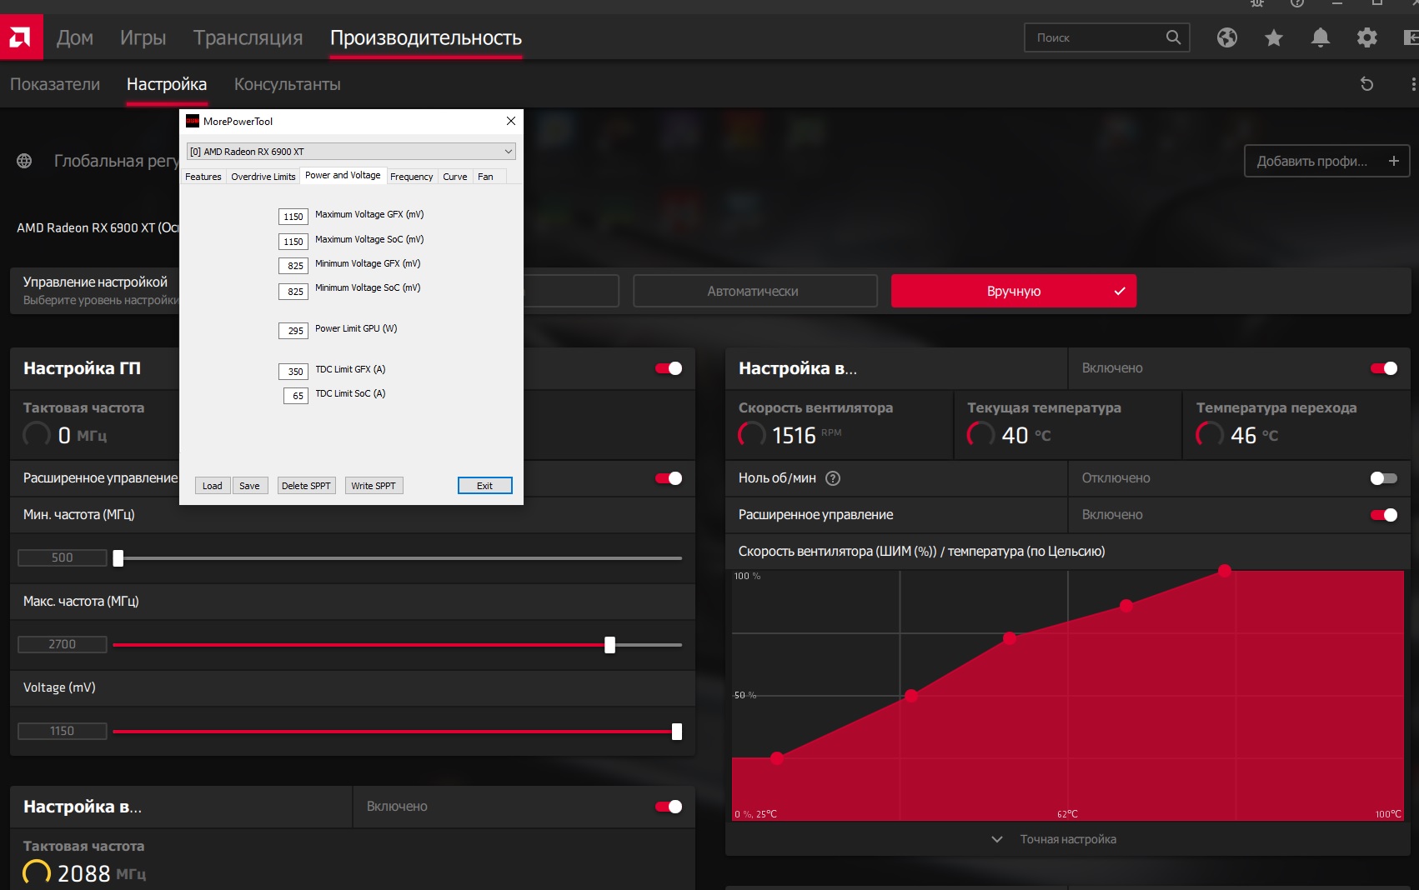Viewport: 1419px width, 890px height.
Task: Open the Frequency tab in MorePowerTool
Action: (x=412, y=177)
